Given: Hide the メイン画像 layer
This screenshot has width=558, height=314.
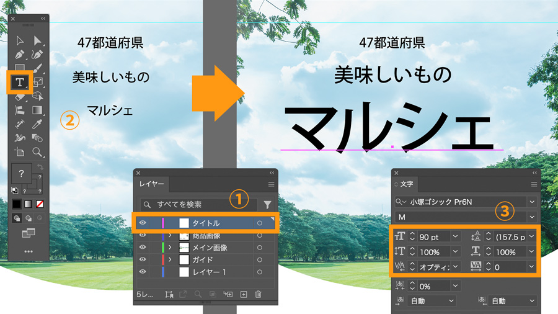Looking at the screenshot, I should [x=143, y=248].
